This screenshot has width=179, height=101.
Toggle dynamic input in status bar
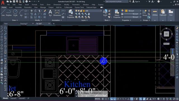[112, 99]
